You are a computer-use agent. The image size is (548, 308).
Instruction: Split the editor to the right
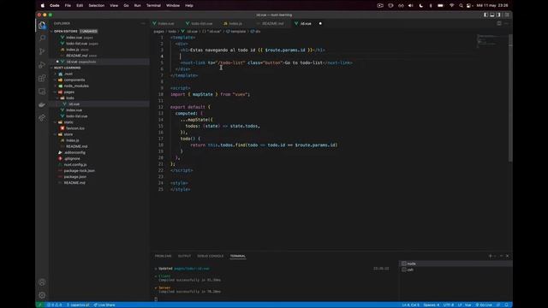[499, 23]
